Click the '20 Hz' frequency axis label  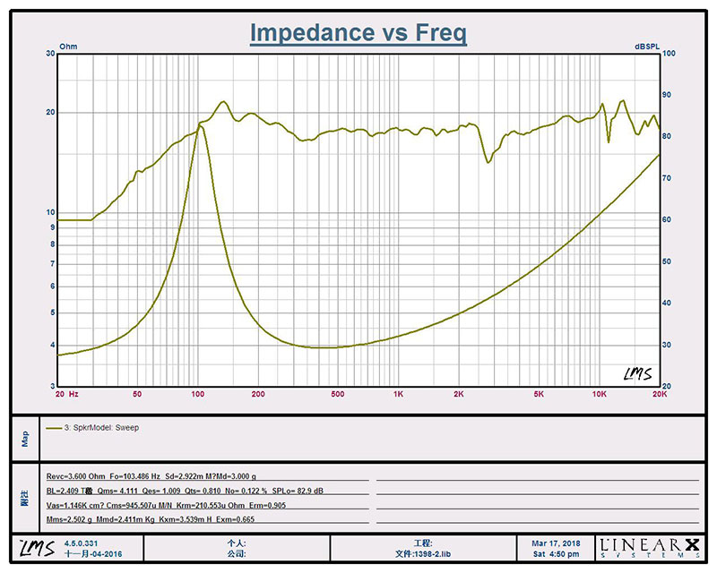[68, 394]
